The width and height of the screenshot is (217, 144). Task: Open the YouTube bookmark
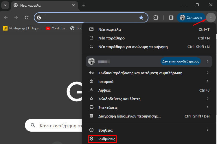coord(56,28)
